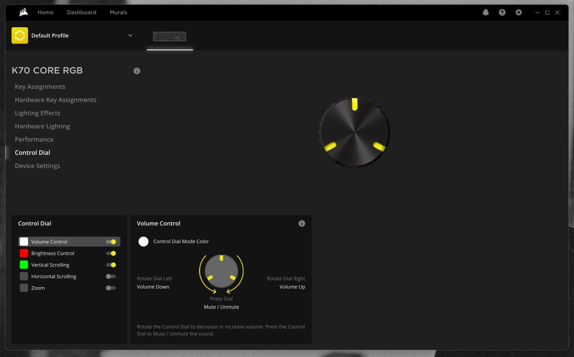574x357 pixels.
Task: Open the settings gear icon
Action: 519,12
